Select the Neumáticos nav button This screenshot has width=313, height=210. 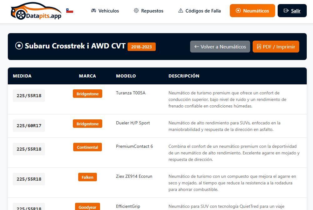coord(252,11)
